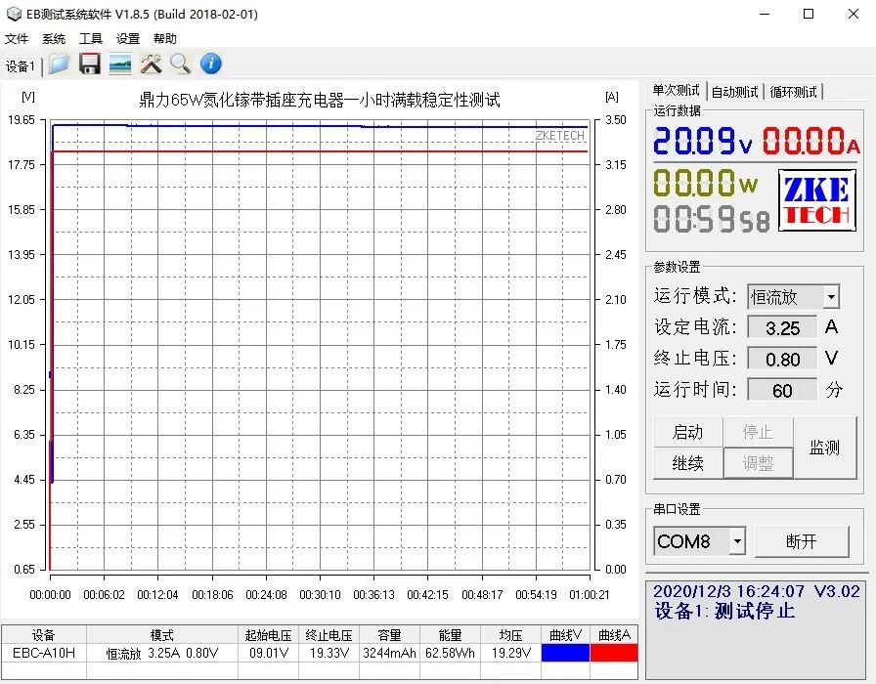Click the 均压 column header
The image size is (876, 684).
[510, 635]
